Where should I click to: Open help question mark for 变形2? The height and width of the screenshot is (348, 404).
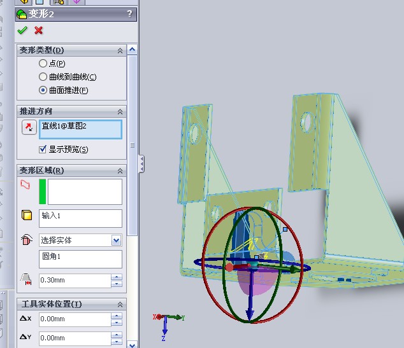[x=129, y=13]
